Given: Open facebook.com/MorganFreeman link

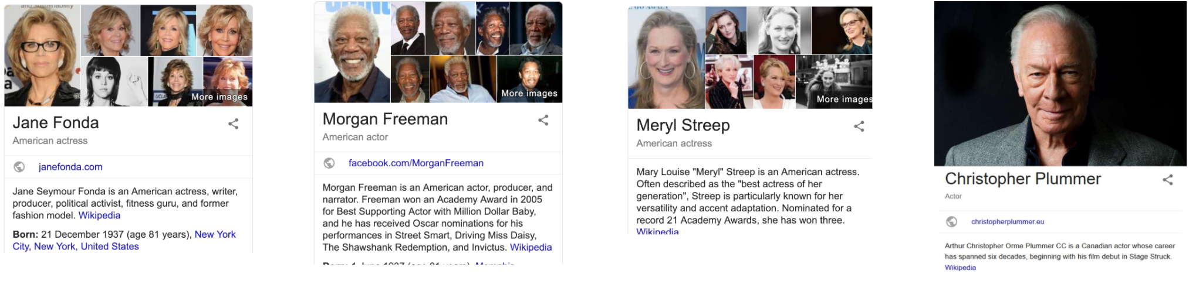Looking at the screenshot, I should (416, 163).
